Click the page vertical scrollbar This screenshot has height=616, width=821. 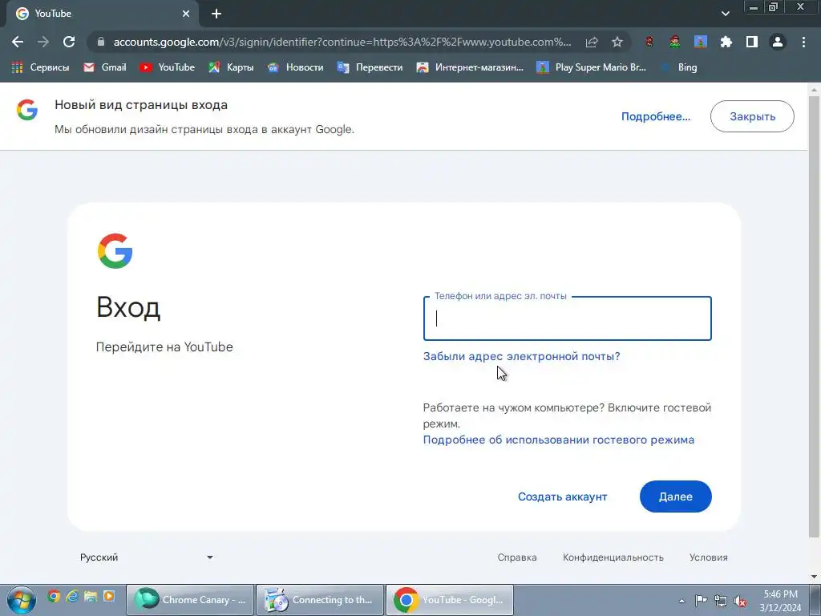pyautogui.click(x=815, y=314)
